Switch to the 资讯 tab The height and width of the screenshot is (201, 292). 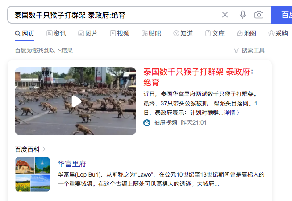[56, 33]
